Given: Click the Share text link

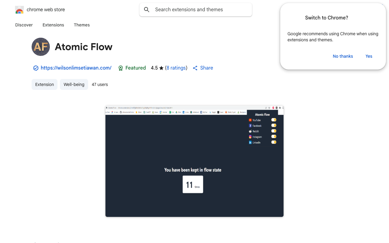Looking at the screenshot, I should coord(207,68).
